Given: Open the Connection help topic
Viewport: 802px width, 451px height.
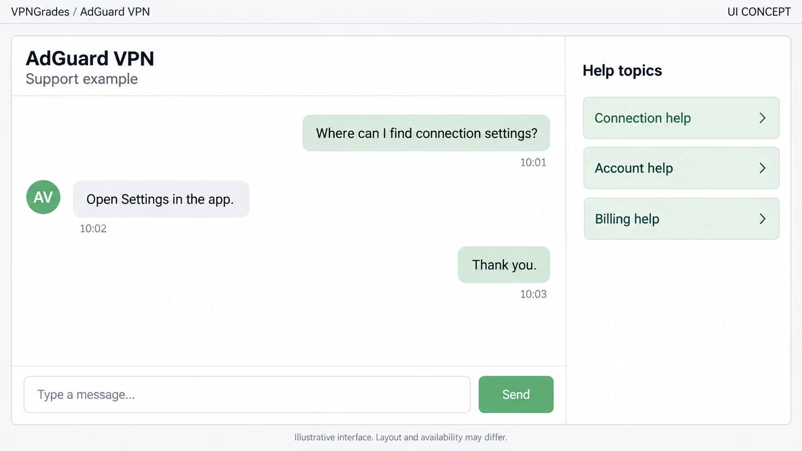Looking at the screenshot, I should coord(681,118).
